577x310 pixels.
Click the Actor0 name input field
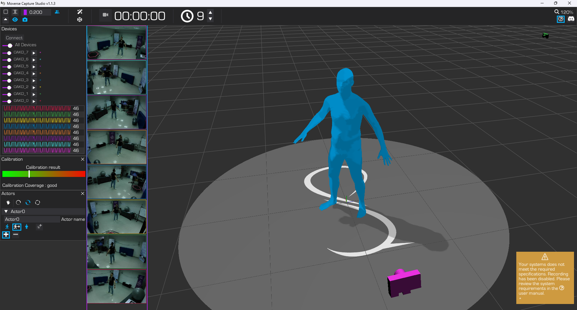coord(32,219)
